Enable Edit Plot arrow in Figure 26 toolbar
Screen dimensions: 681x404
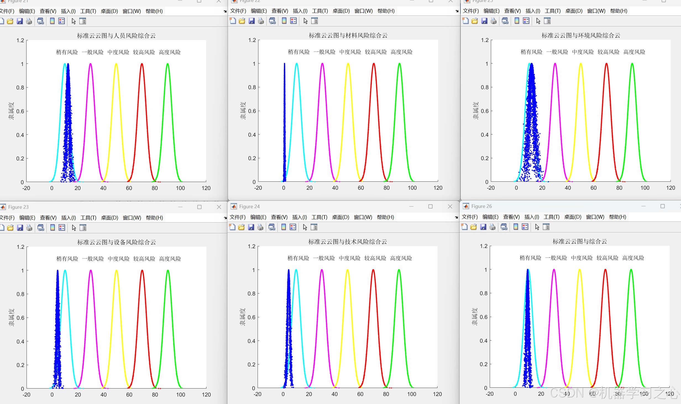point(537,227)
